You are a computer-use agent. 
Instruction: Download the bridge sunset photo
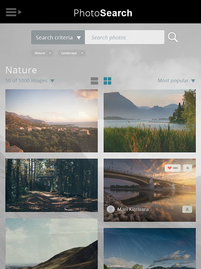pyautogui.click(x=187, y=209)
